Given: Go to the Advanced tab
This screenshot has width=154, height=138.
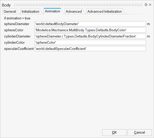Looking at the screenshot, I should pos(74,11).
